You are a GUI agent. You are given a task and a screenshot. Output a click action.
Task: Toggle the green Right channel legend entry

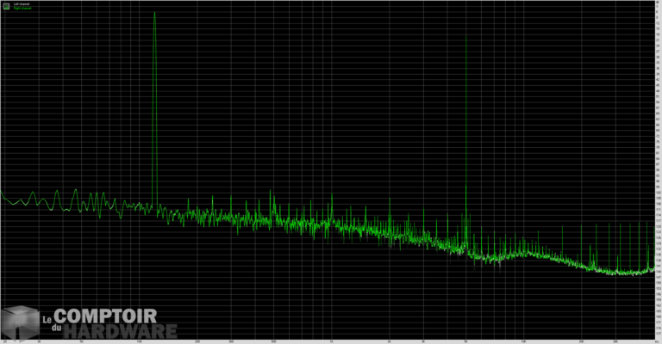click(21, 8)
